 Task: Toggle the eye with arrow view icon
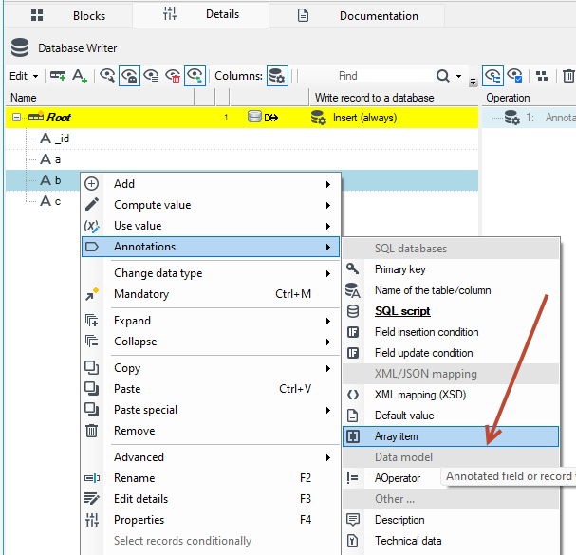pos(195,76)
